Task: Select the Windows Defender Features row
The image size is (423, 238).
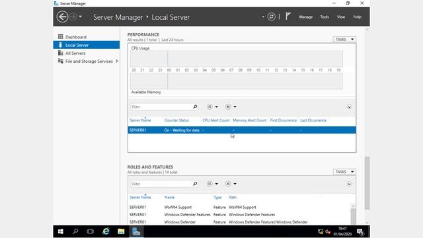Action: pos(239,215)
